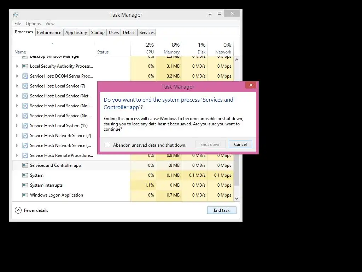The width and height of the screenshot is (362, 272).
Task: Click 3.2 MB memory of DCOM Server Proc
Action: 173,76
